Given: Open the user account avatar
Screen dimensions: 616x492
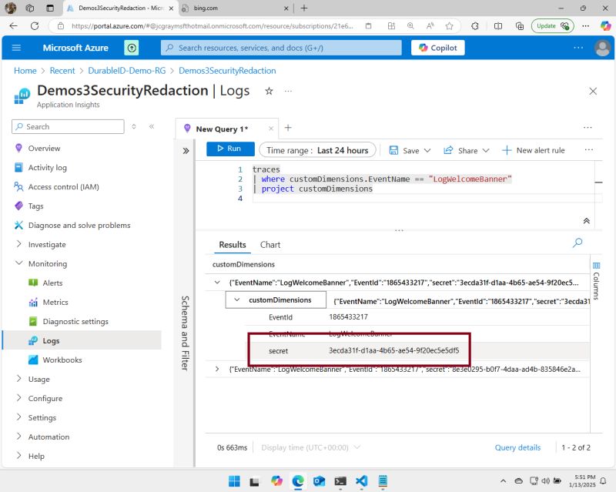Looking at the screenshot, I should (602, 48).
